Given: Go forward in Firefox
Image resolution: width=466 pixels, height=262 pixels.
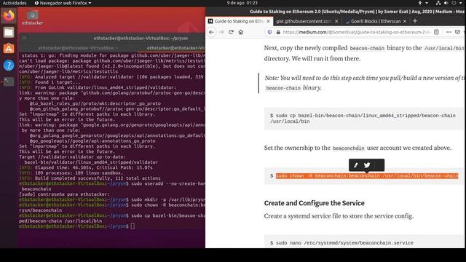Looking at the screenshot, I should click(x=221, y=32).
